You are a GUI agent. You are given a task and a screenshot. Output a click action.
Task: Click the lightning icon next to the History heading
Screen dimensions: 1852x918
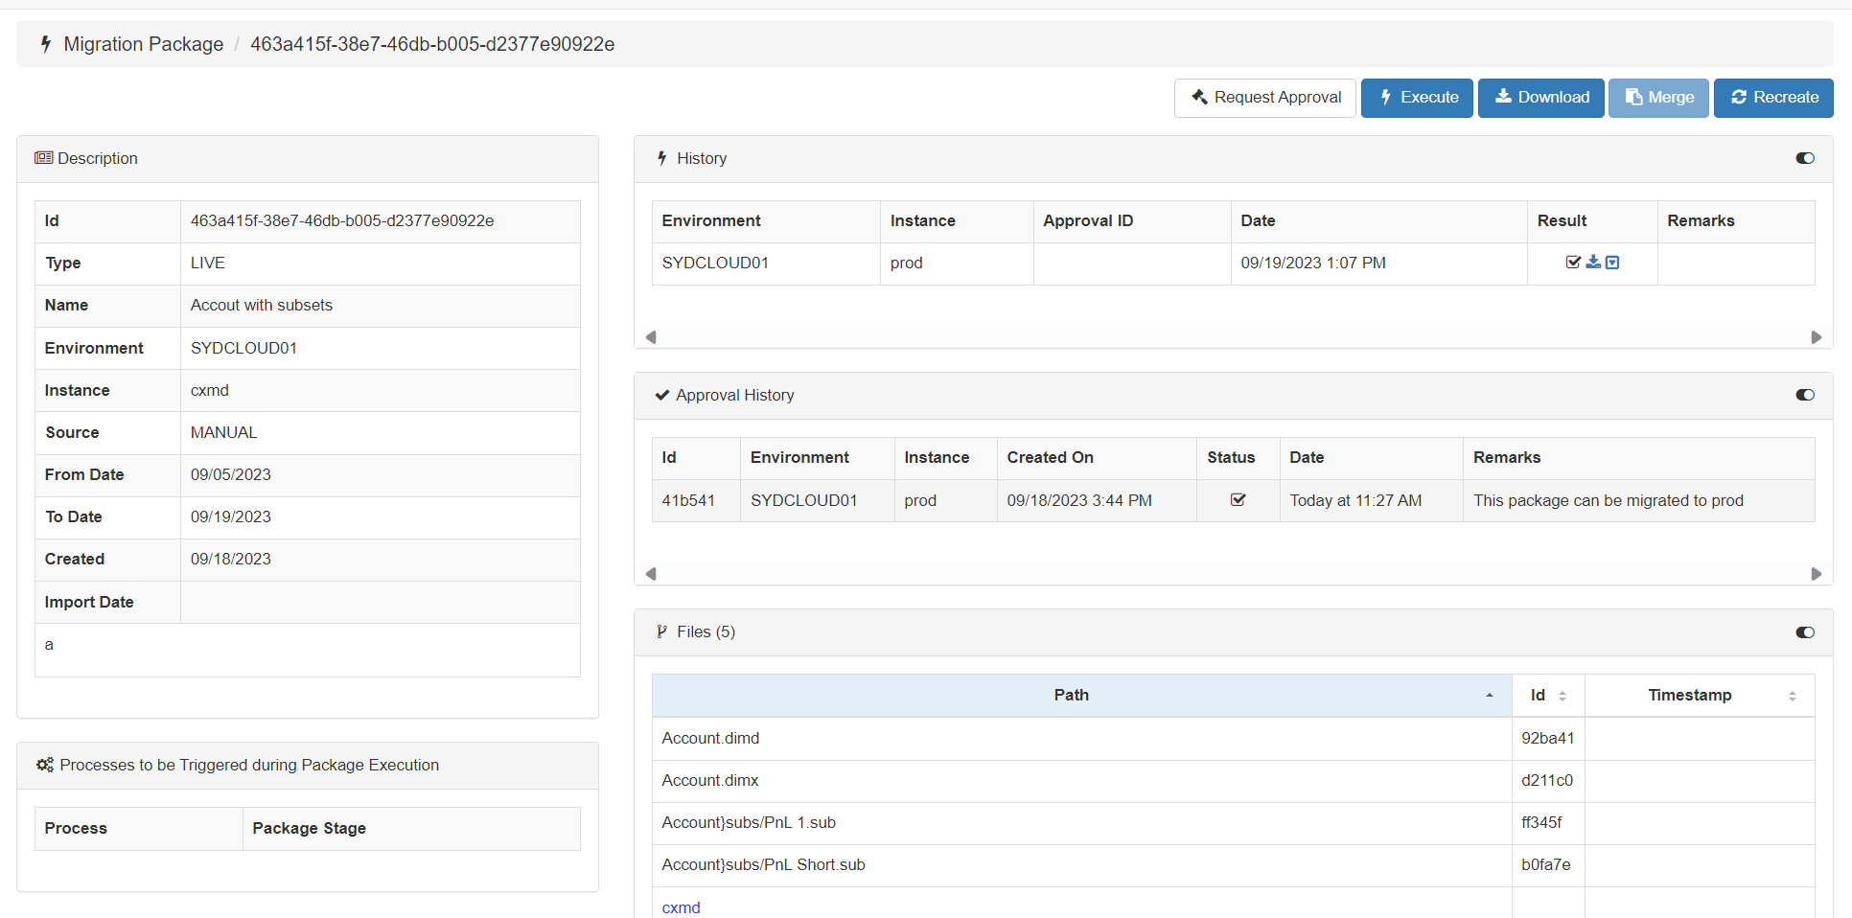point(661,158)
